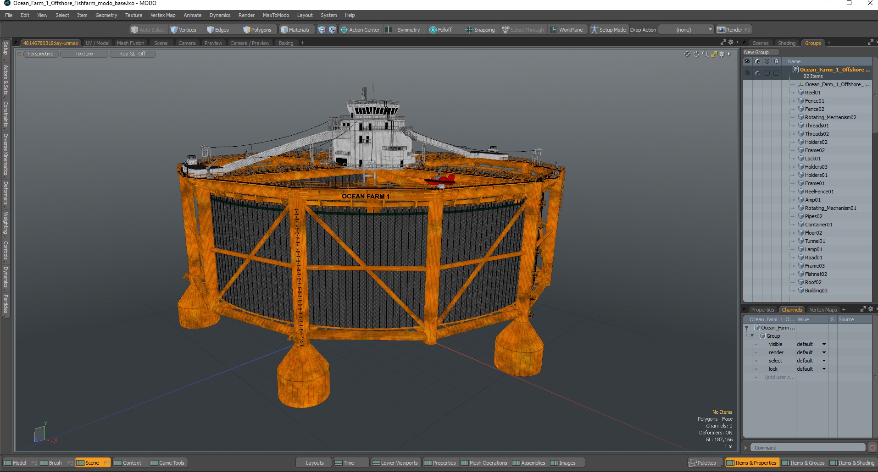This screenshot has width=878, height=472.
Task: Open settings gear above viewport tab bar
Action: tap(731, 42)
